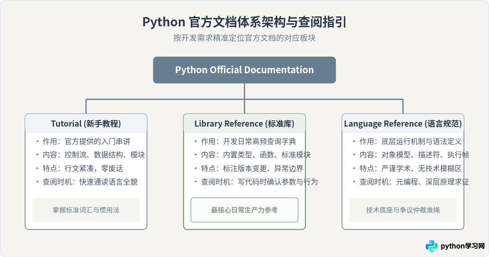Screen dimensions: 489x257
Task: Click the Python Official Documentation root box
Action: 244,70
